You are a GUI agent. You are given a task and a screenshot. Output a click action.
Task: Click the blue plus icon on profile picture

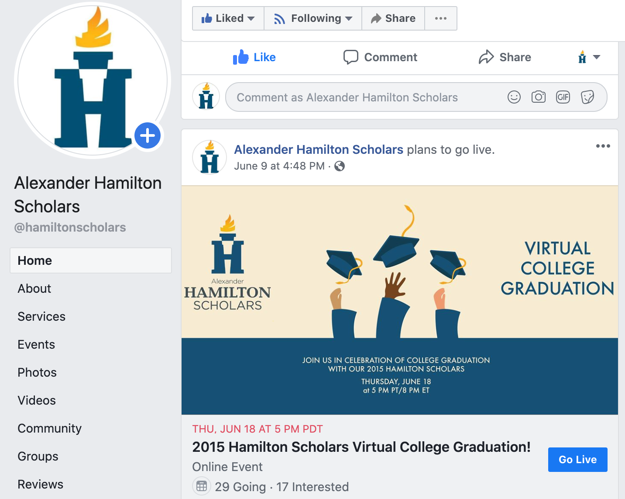coord(148,135)
